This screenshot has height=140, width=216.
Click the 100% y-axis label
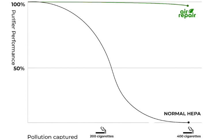pos(18,5)
